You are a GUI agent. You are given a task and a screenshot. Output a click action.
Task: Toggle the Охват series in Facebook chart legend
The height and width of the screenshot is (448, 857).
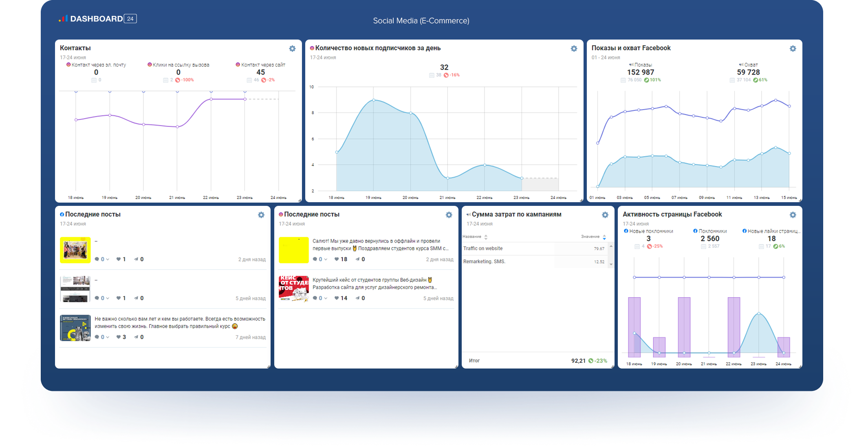pos(749,65)
